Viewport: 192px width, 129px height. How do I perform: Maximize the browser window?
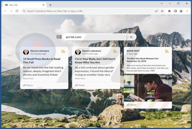(x=178, y=3)
